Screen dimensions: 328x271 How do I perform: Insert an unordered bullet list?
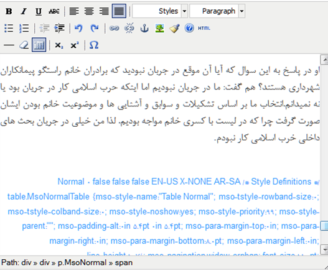(9, 28)
